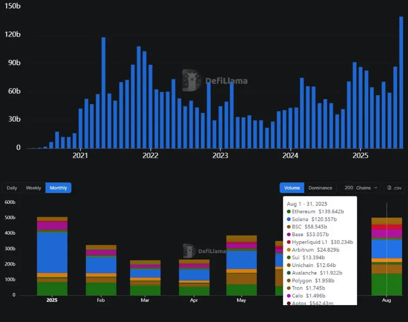Click tooltip text 'Polygon $1.958b'
The image size is (408, 322).
pos(313,281)
